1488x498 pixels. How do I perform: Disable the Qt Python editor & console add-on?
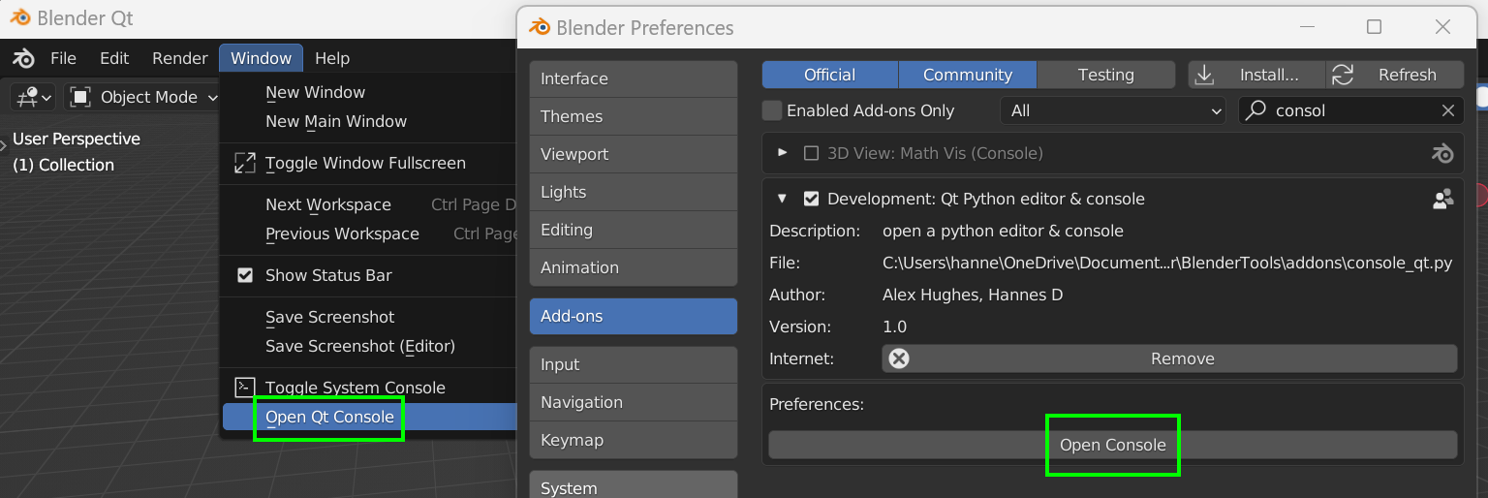(x=812, y=199)
